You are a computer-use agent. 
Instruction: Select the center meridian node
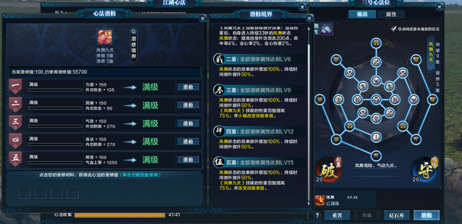click(376, 99)
